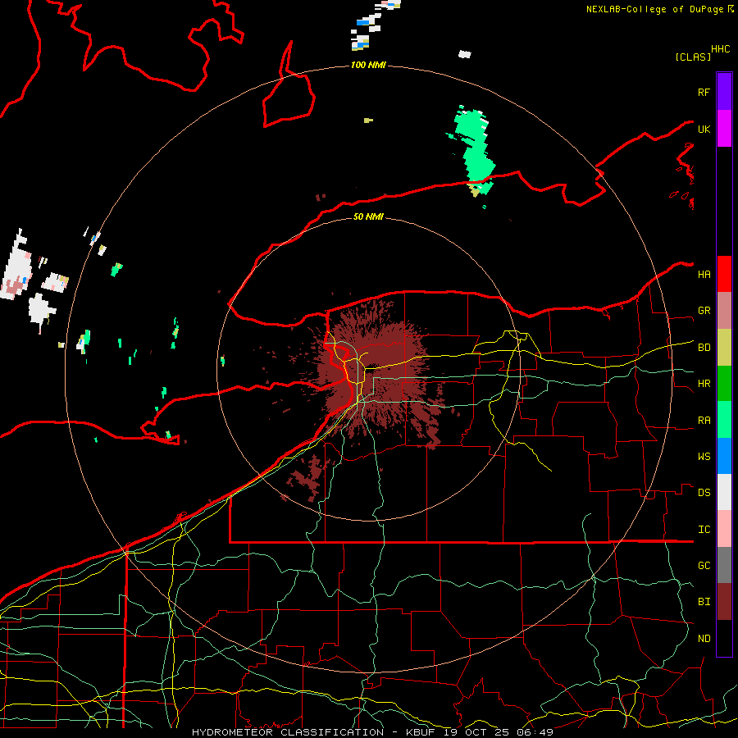Click the HHC title text

tap(720, 49)
